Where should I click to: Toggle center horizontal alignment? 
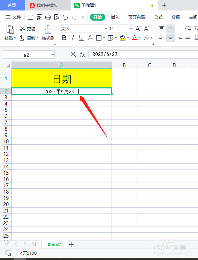(170, 38)
